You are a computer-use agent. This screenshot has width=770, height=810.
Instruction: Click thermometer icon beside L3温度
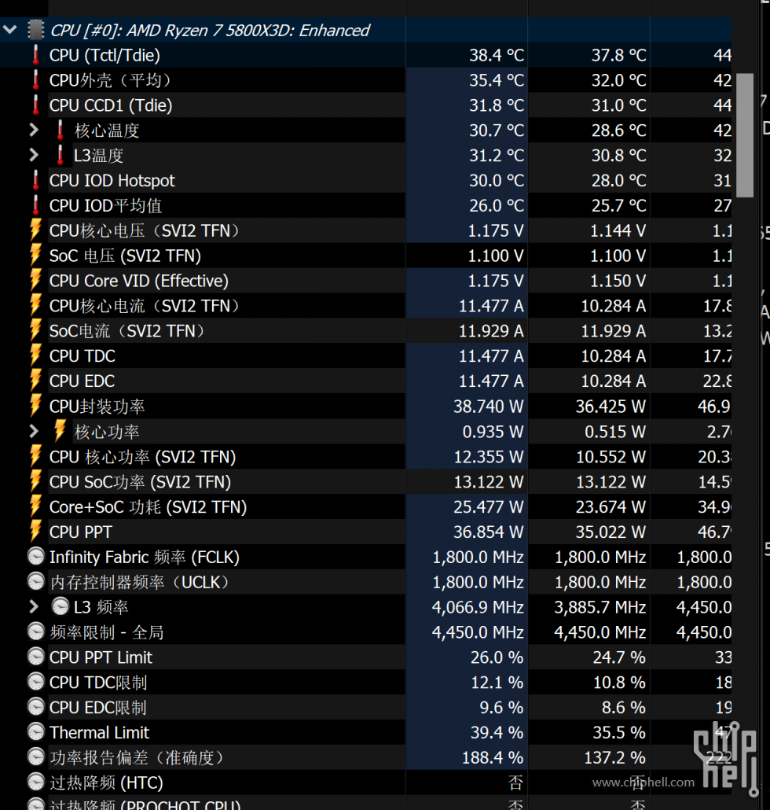coord(60,155)
